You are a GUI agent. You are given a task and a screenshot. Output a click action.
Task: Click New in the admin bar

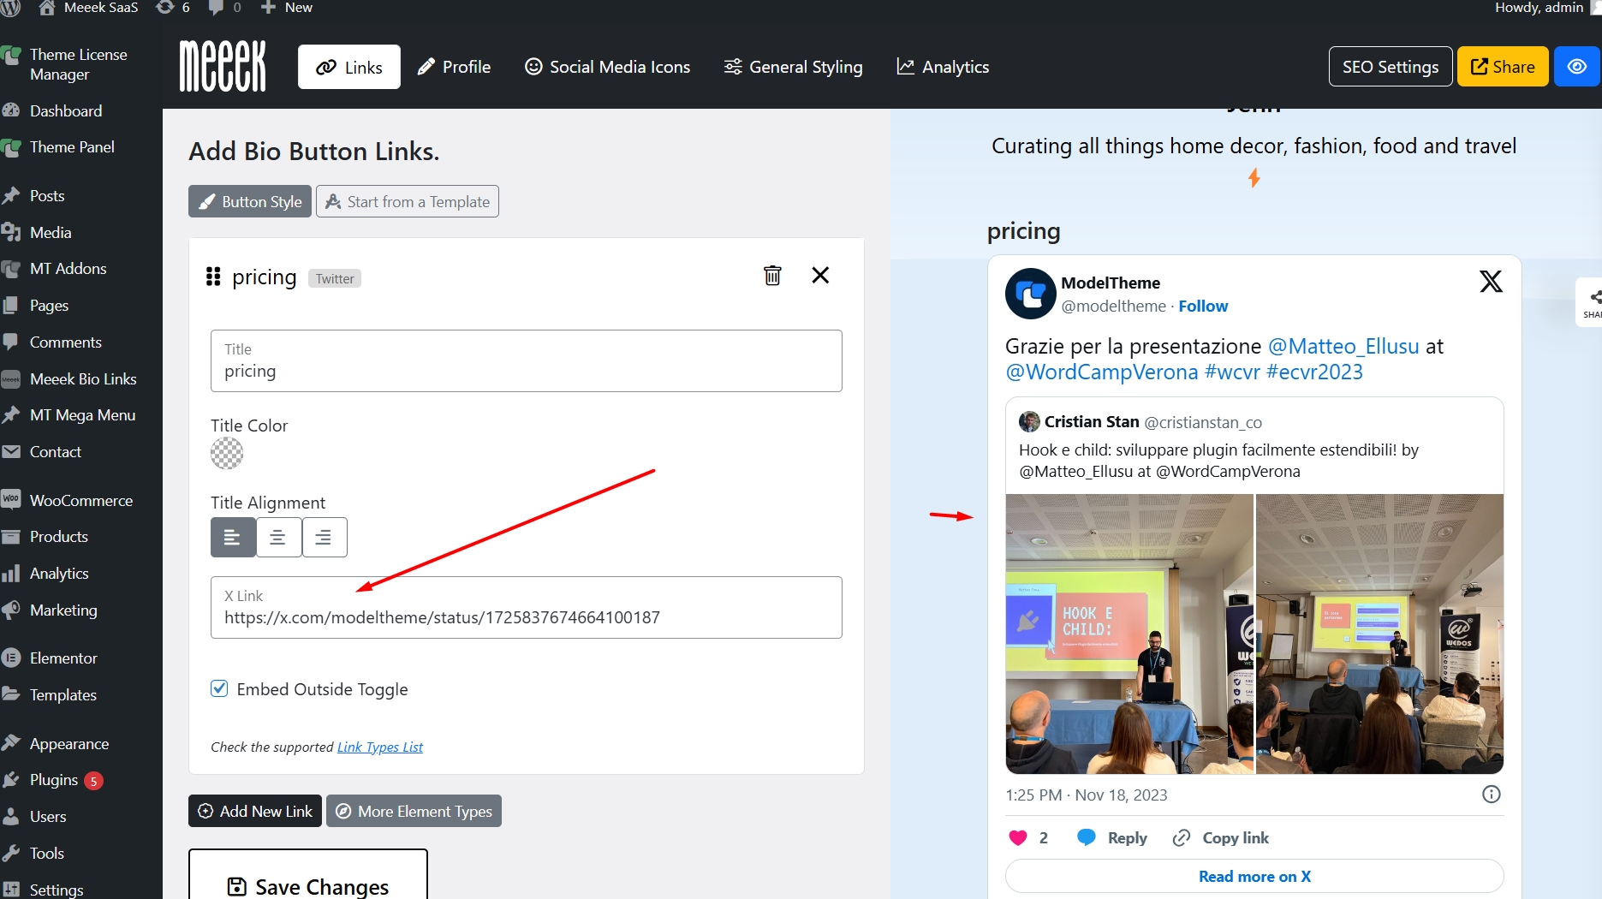(x=287, y=8)
